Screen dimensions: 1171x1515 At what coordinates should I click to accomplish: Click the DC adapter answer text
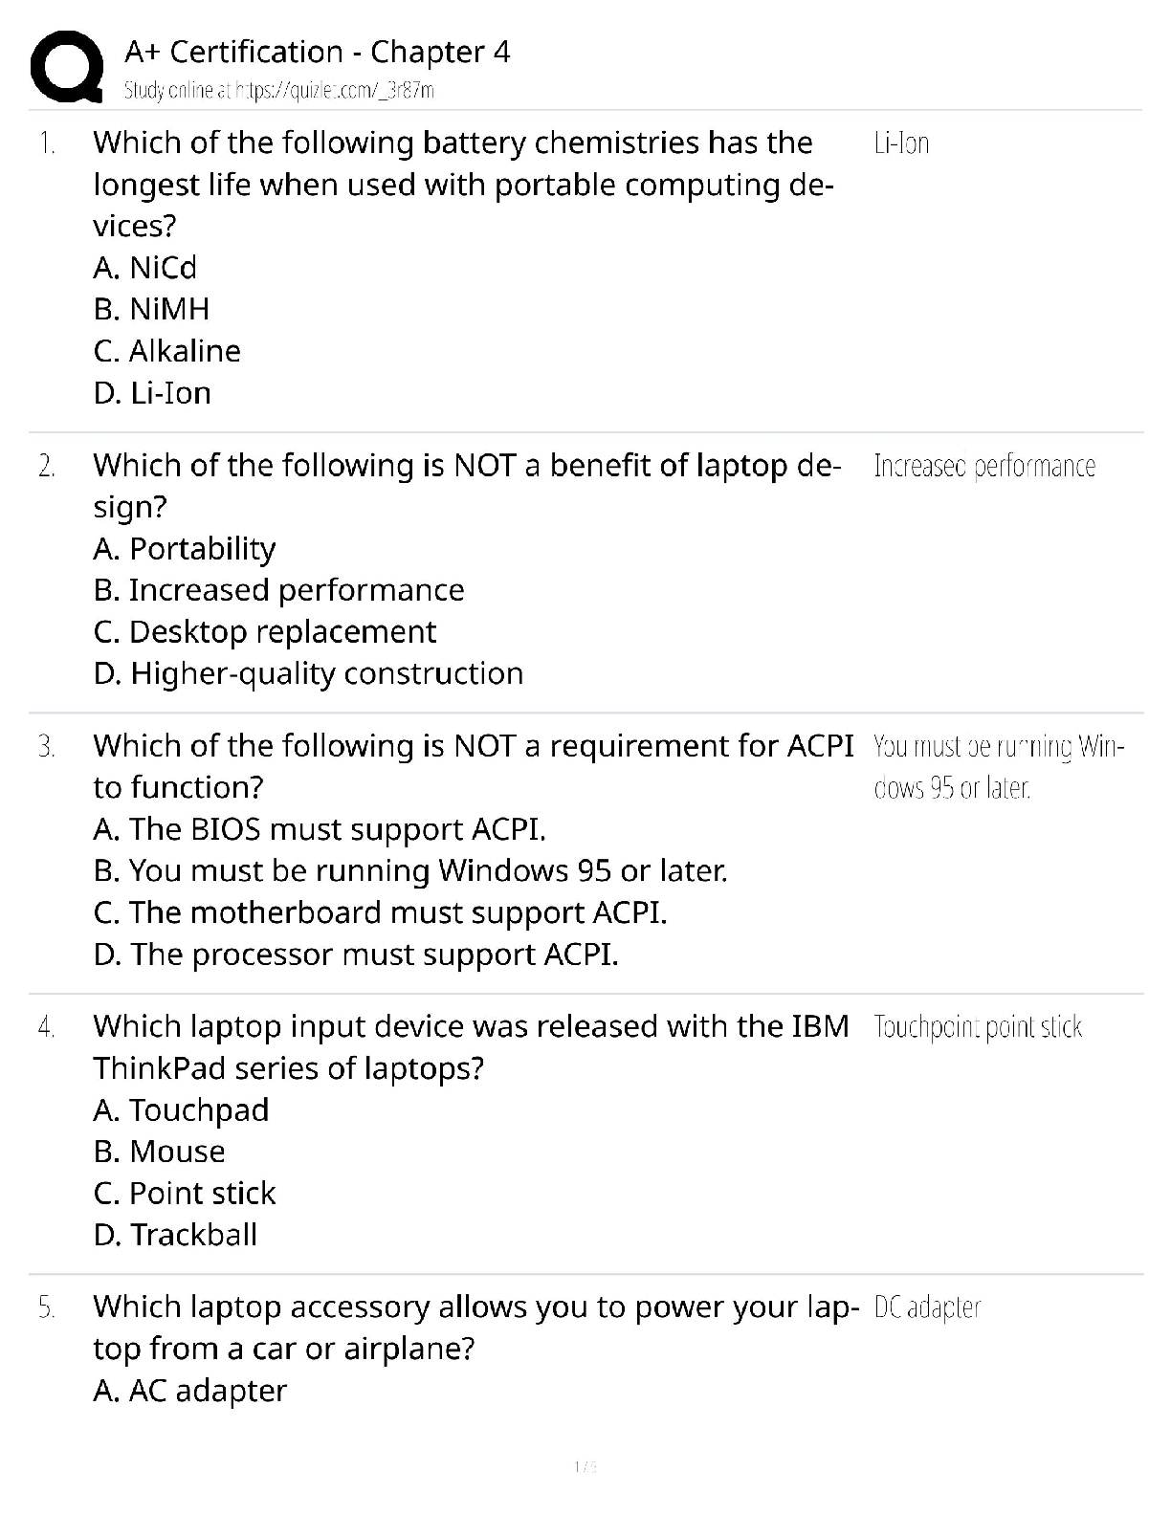point(927,1307)
